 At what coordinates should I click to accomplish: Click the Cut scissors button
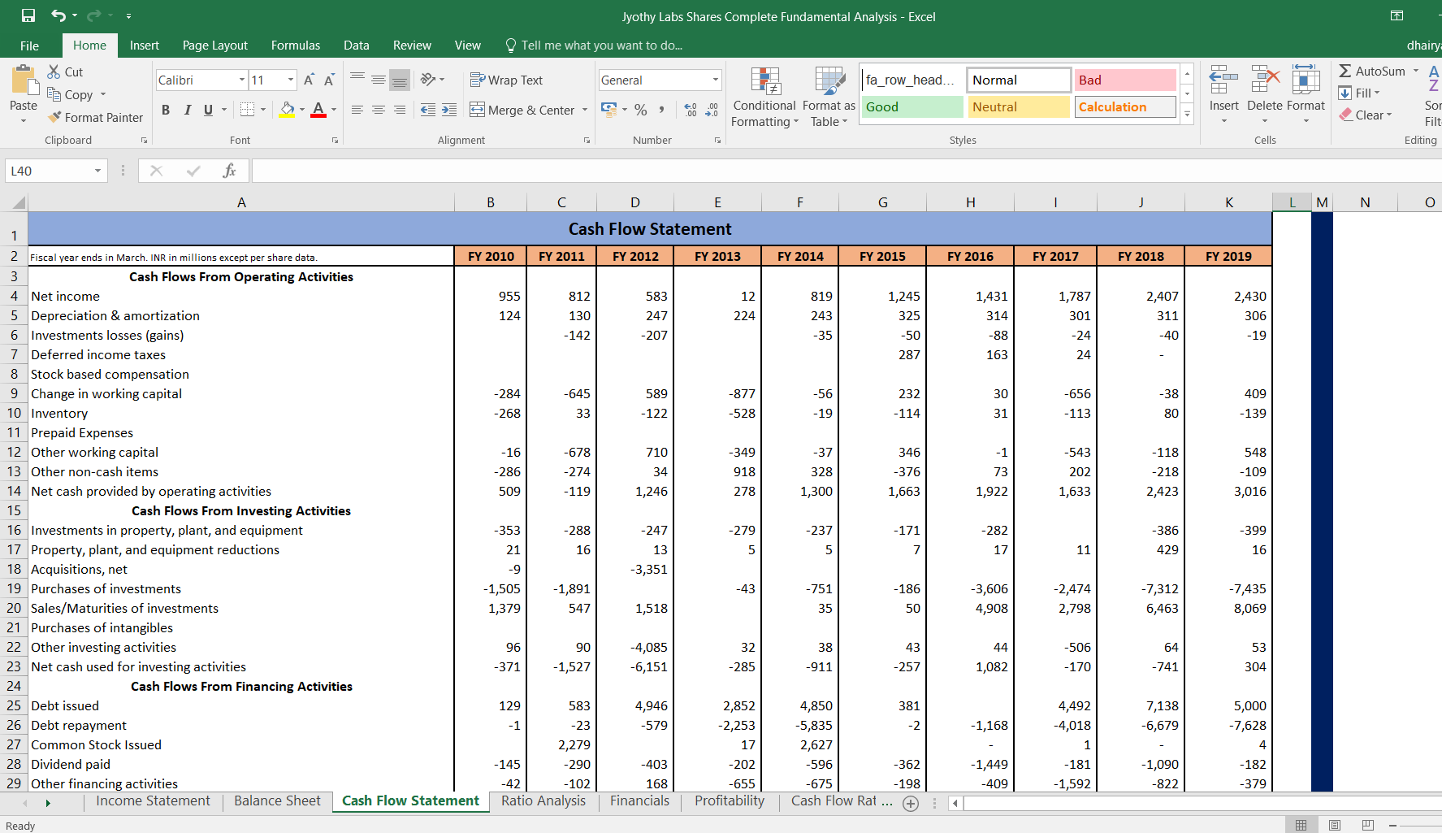(65, 72)
